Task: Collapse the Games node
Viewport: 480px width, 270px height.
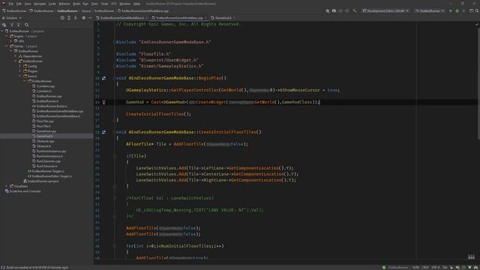Action: (7, 46)
